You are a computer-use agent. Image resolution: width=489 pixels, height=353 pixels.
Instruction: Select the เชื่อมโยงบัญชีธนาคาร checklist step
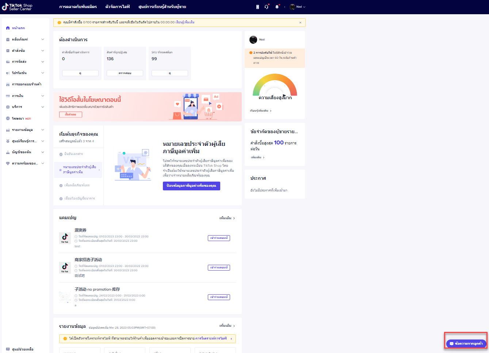tap(79, 198)
